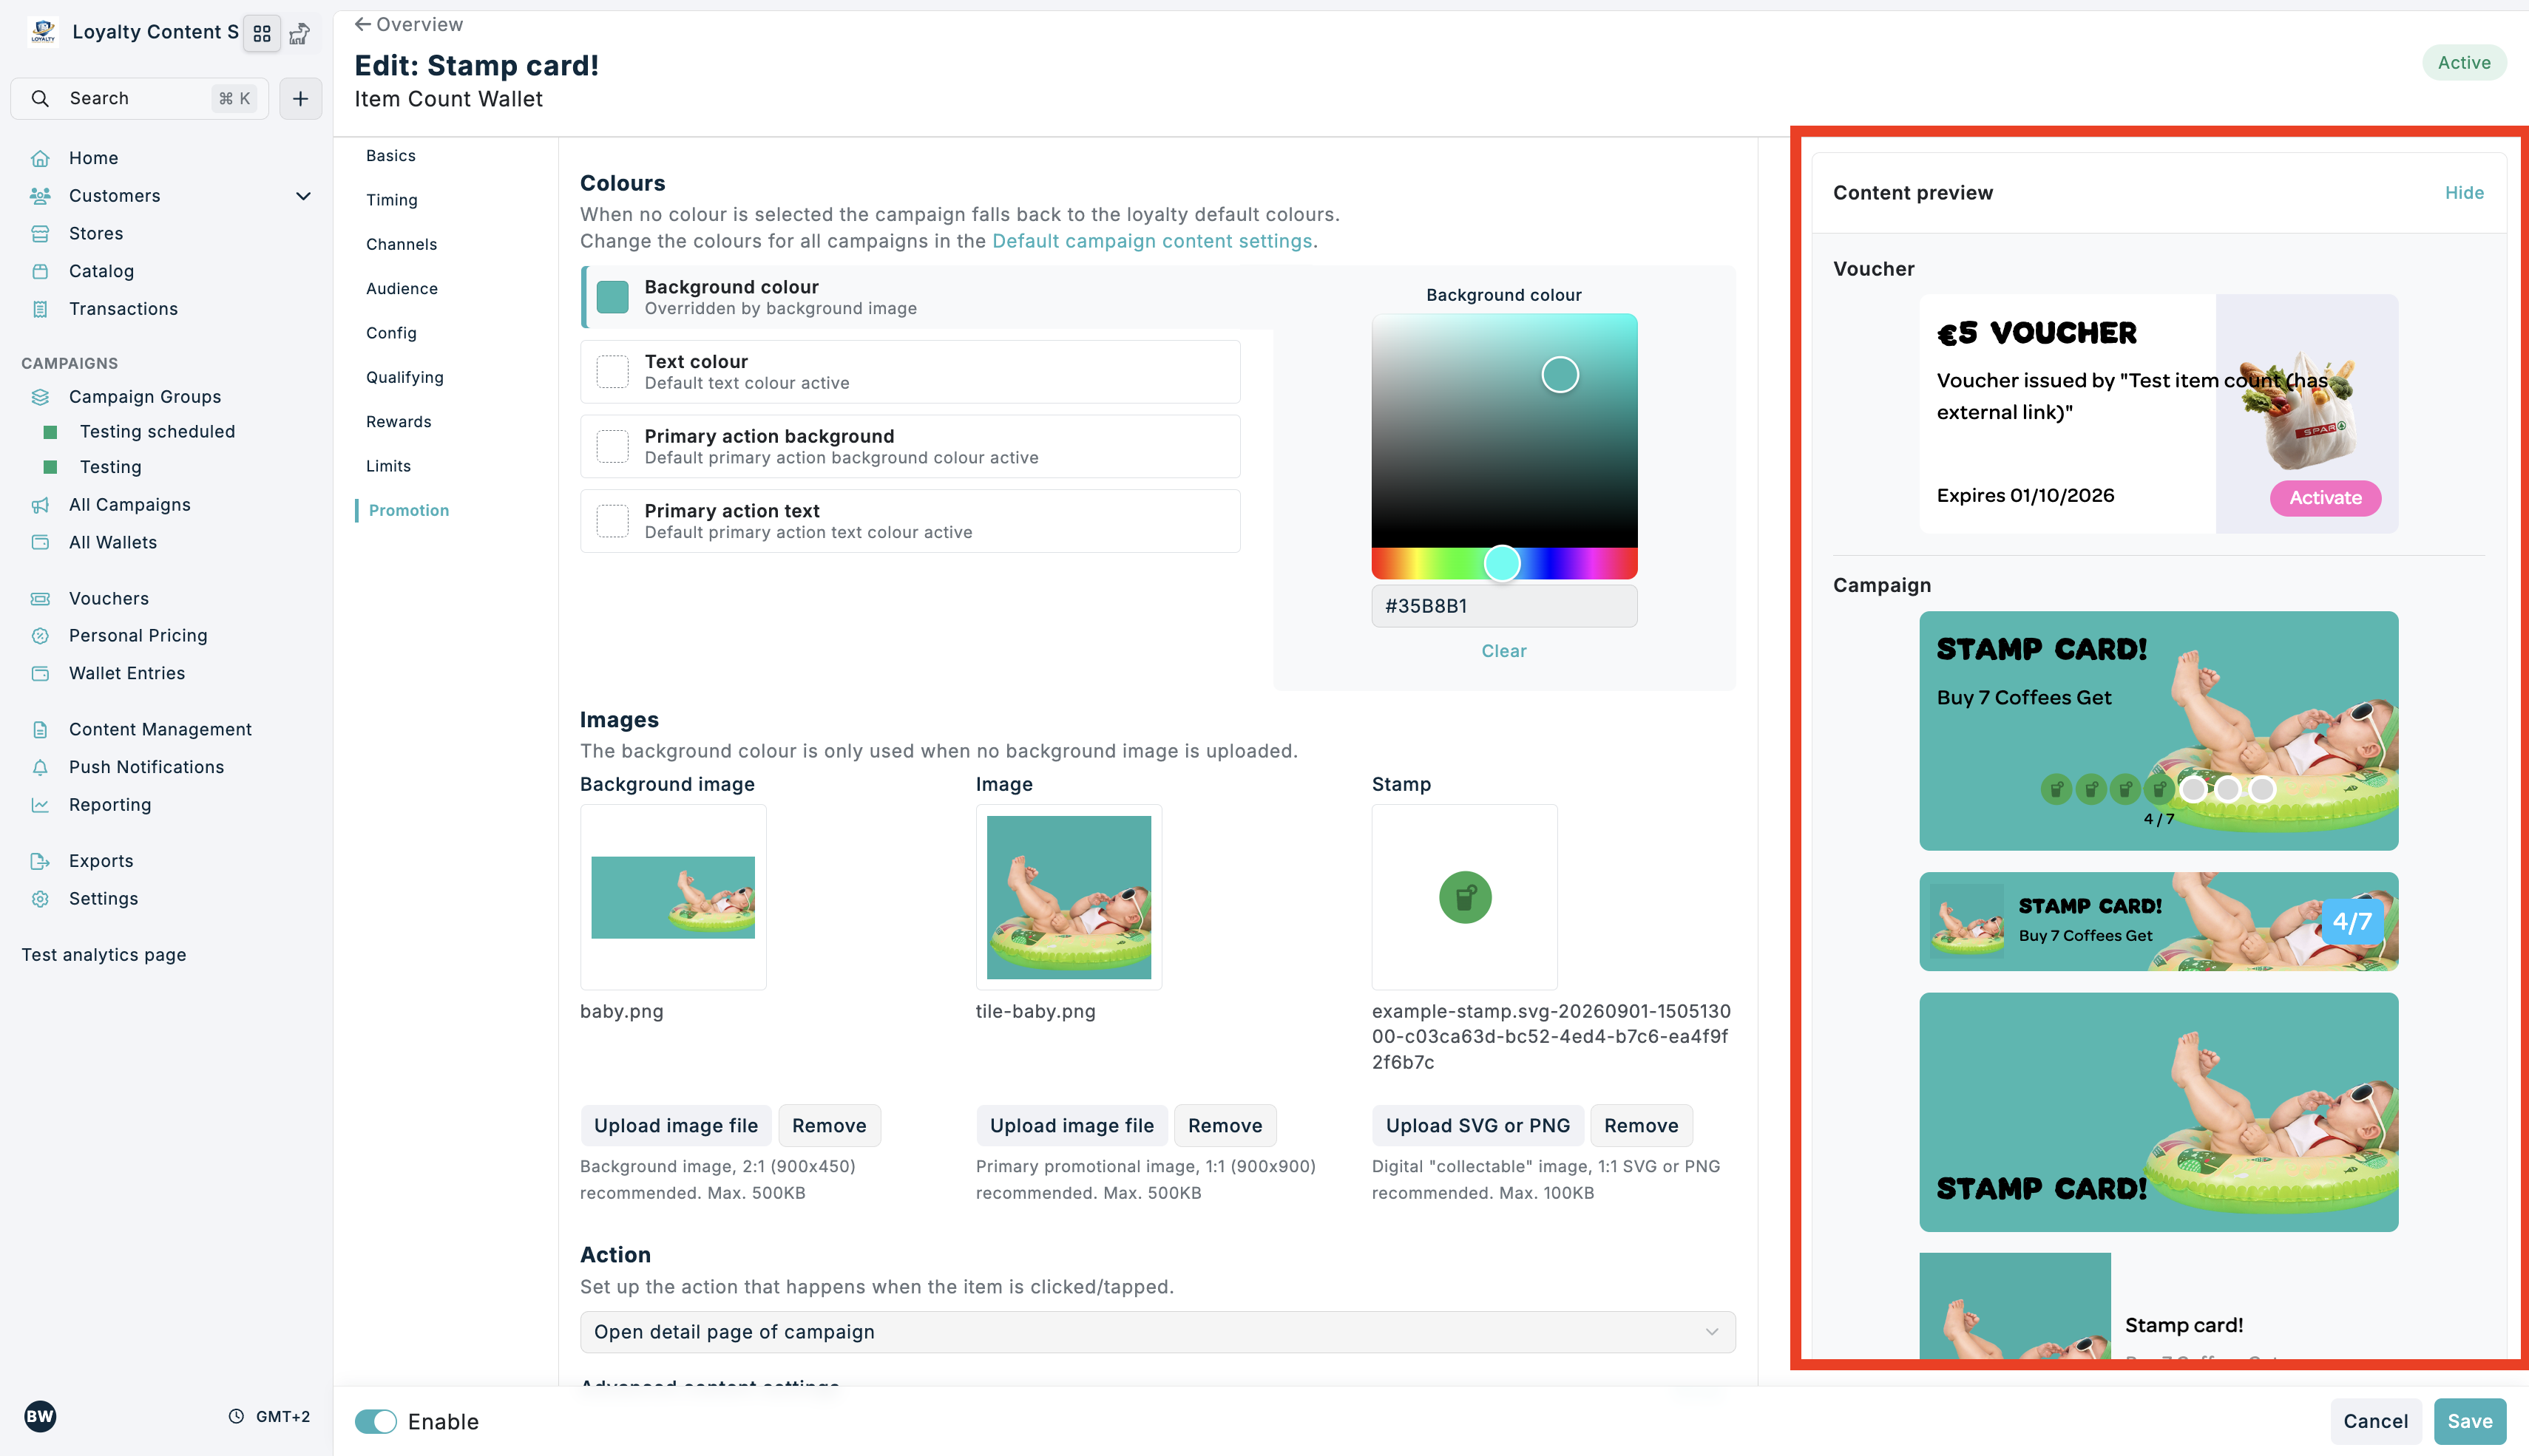Select the Text colour swatch box
The width and height of the screenshot is (2529, 1456).
(x=612, y=372)
